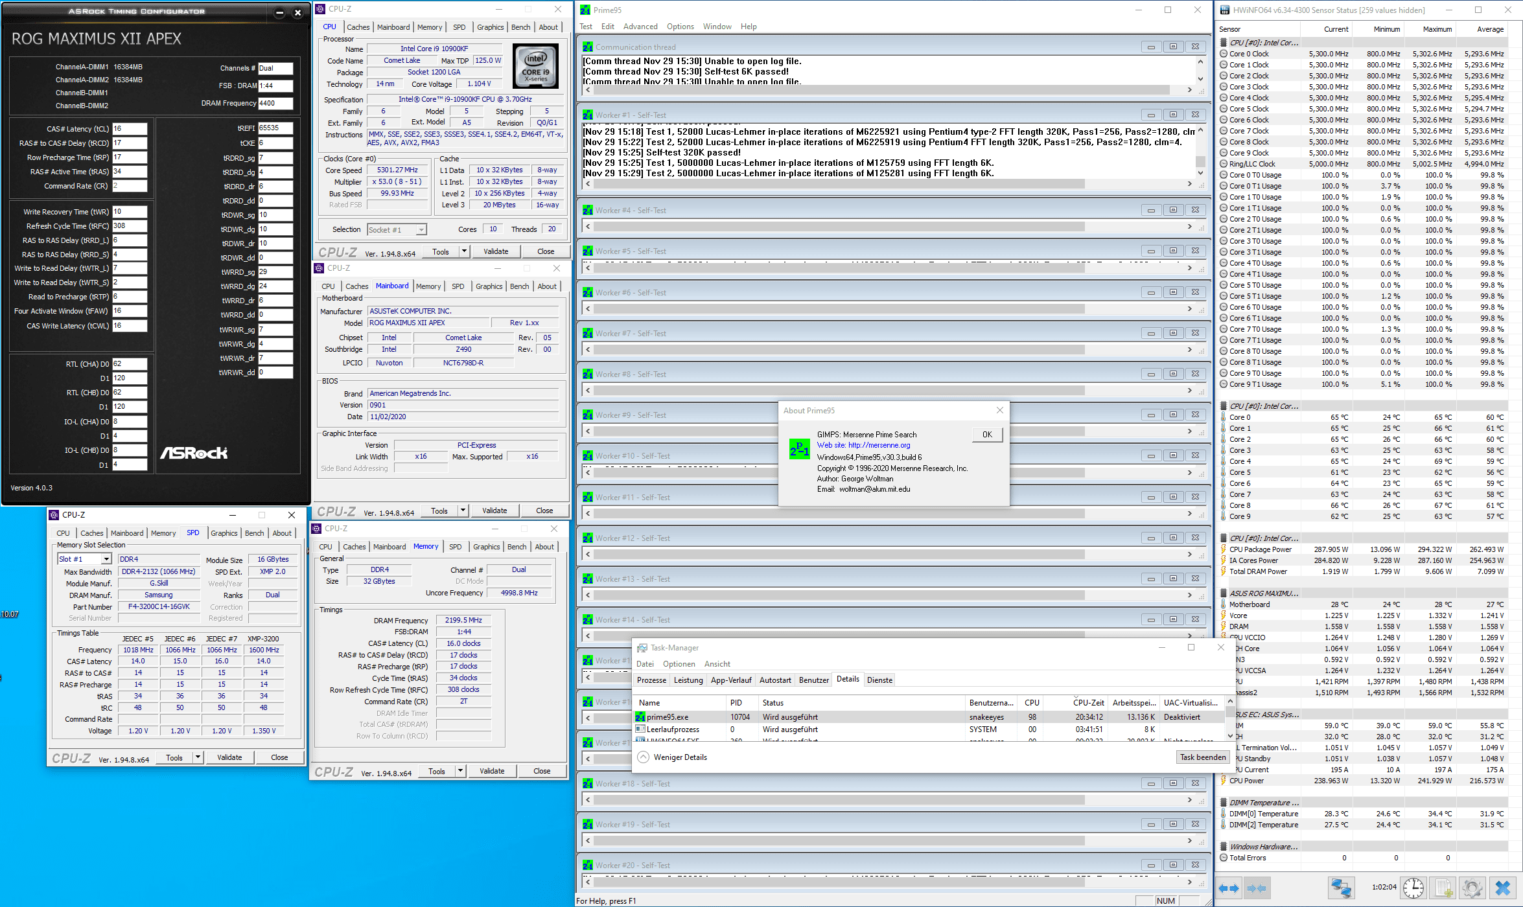Image resolution: width=1523 pixels, height=907 pixels.
Task: Minimize the Communication thread child window
Action: pyautogui.click(x=1151, y=47)
